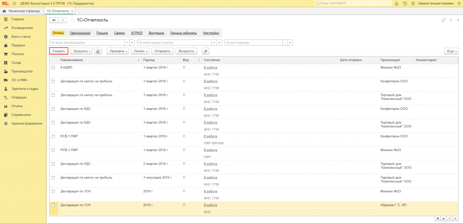Switch to the Настройки tab
The image size is (463, 223).
(x=211, y=33)
